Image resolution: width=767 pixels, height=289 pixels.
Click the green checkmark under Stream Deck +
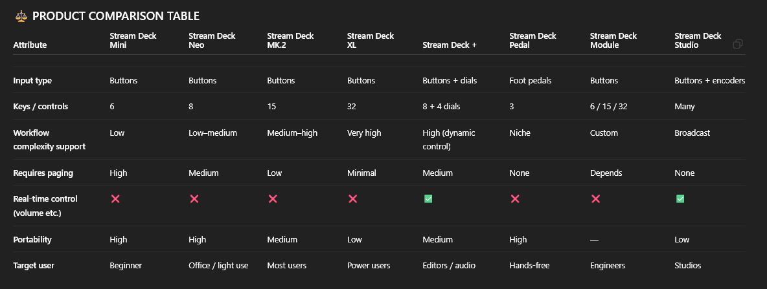tap(428, 199)
